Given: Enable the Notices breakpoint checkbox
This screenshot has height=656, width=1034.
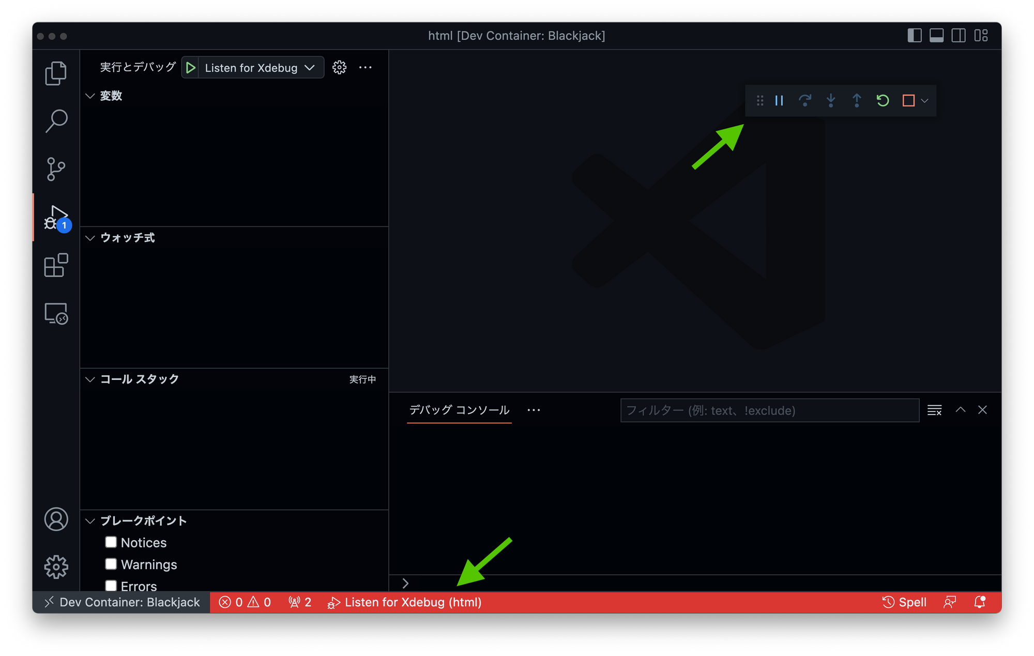Looking at the screenshot, I should 111,542.
